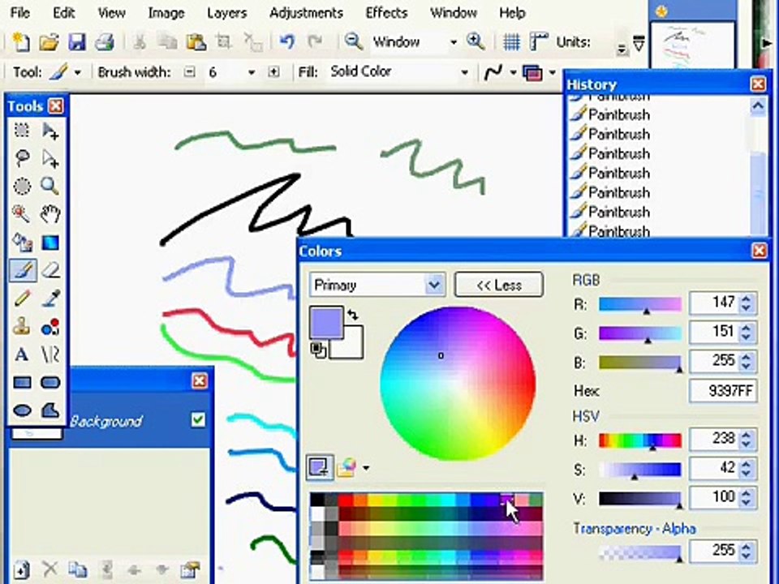Open the Image menu

[x=166, y=12]
